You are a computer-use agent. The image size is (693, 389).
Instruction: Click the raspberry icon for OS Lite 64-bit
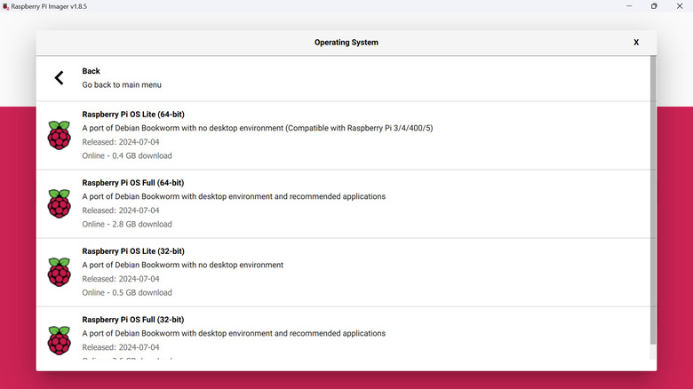click(59, 135)
